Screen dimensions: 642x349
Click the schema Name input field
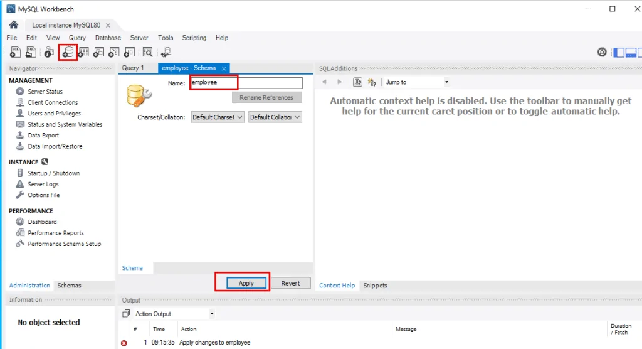(246, 82)
